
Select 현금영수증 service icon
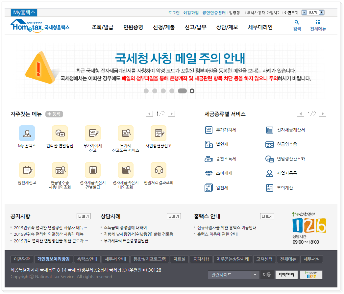(x=270, y=145)
